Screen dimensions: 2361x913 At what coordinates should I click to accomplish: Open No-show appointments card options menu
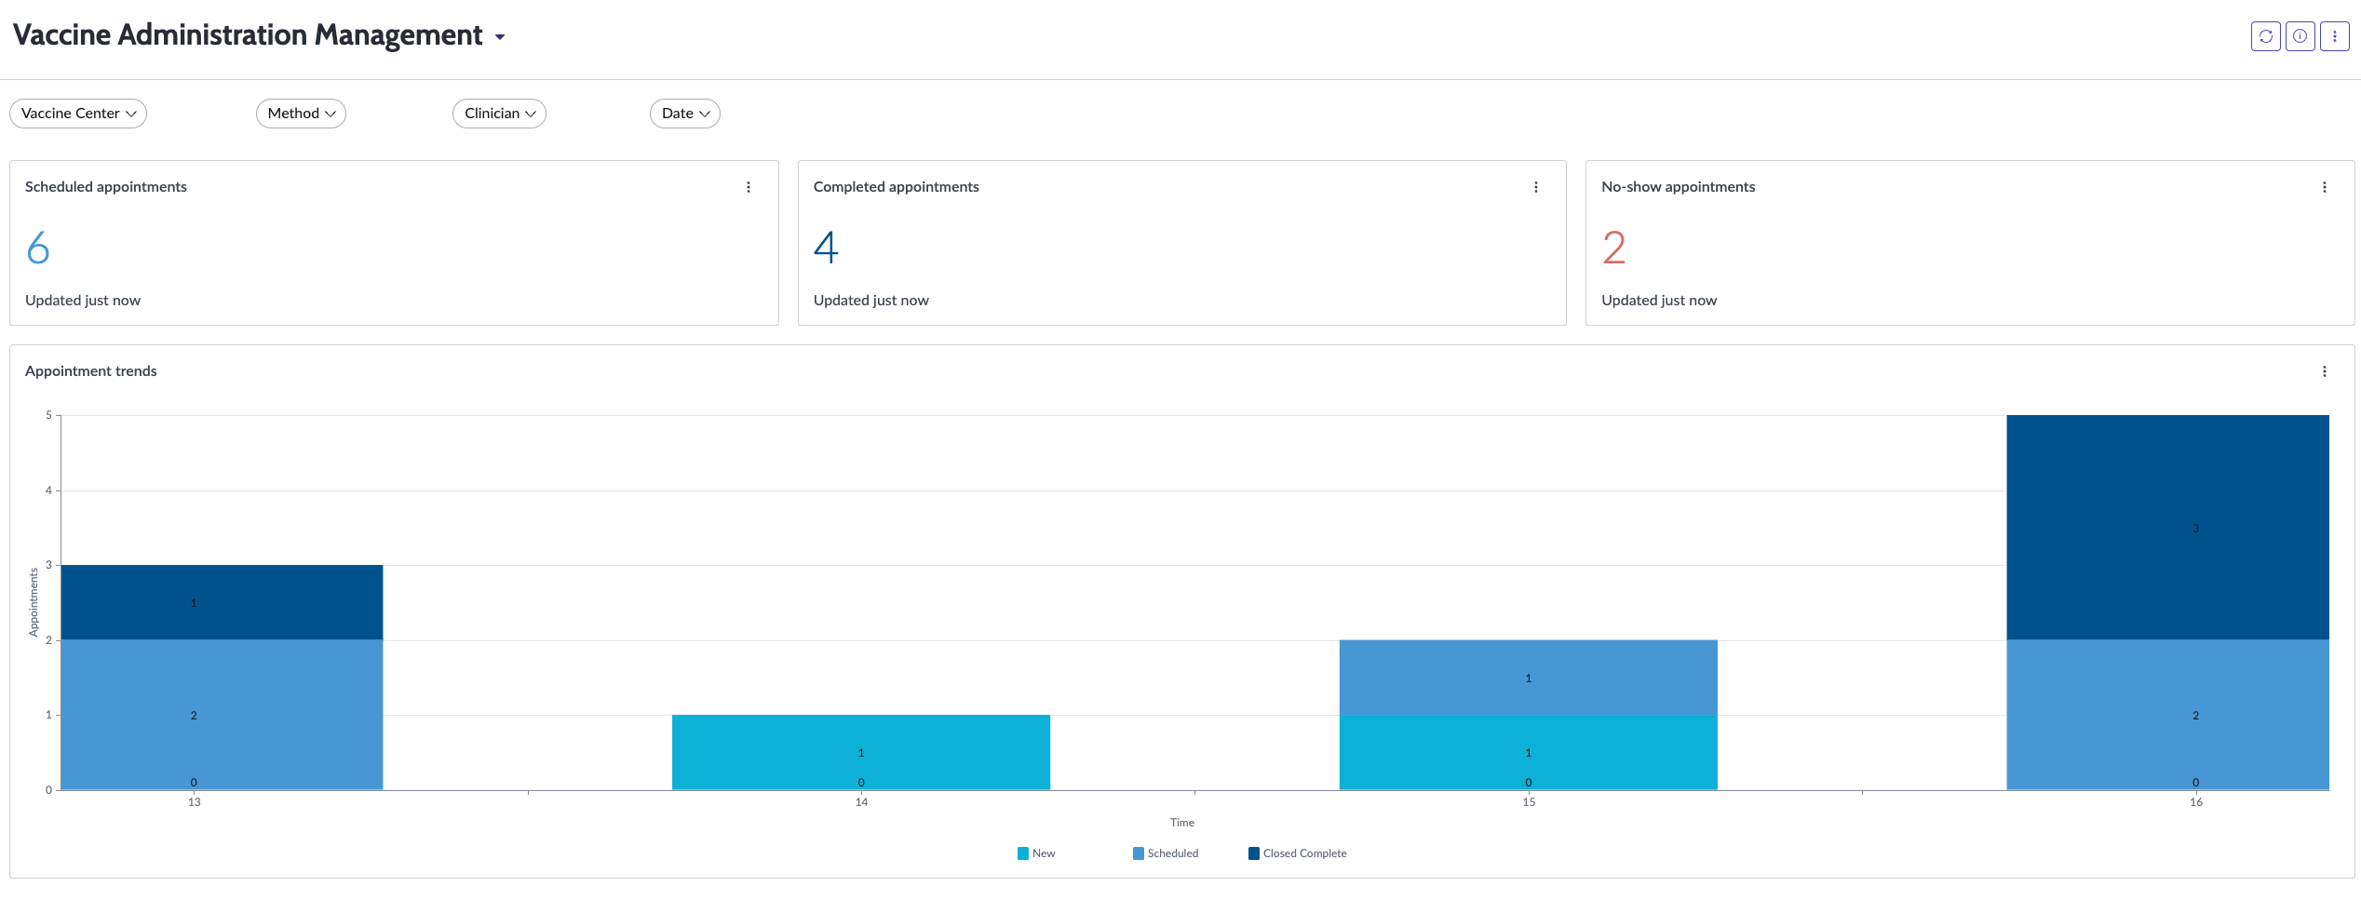(x=2325, y=187)
